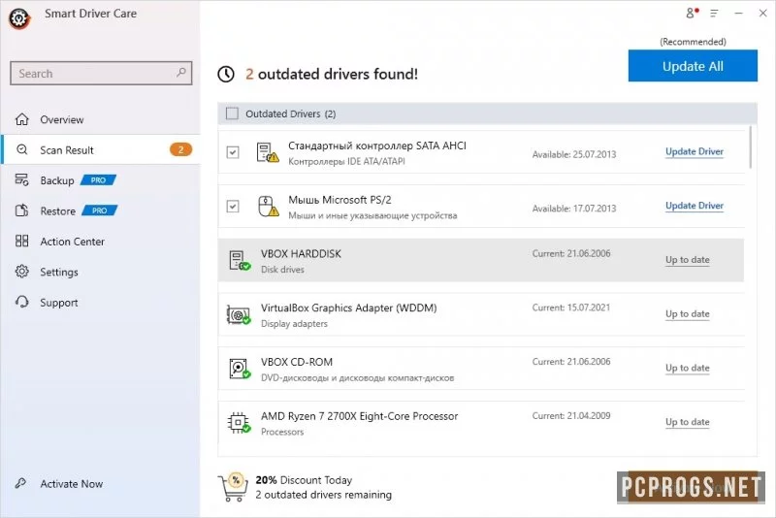Click Up to date for VirtualBox Graphics Adapter

click(x=688, y=313)
